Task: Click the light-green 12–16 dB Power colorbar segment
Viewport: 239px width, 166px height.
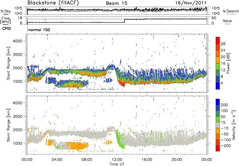Action: pos(218,67)
